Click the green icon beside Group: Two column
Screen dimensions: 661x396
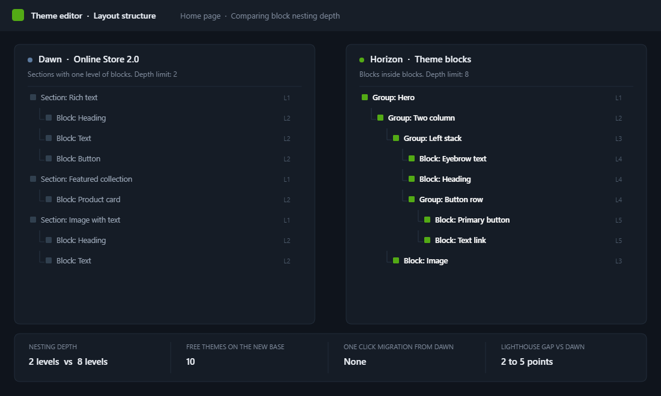click(x=380, y=118)
